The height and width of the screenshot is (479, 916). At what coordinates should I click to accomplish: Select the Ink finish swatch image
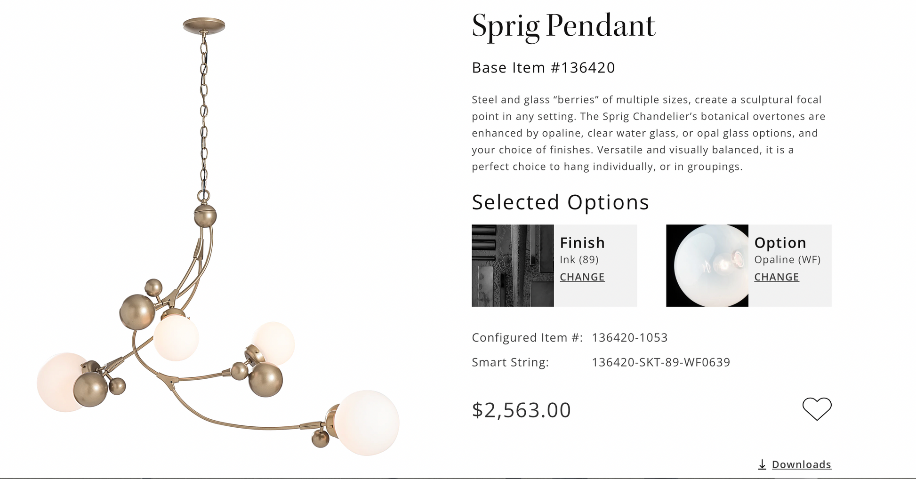pos(513,265)
